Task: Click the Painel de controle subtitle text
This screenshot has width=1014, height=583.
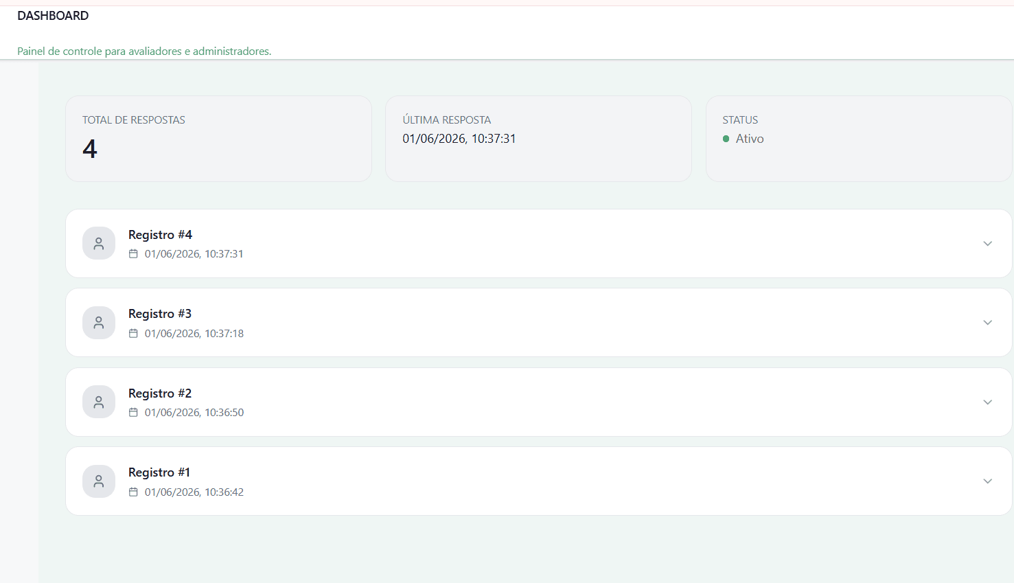Action: (144, 52)
